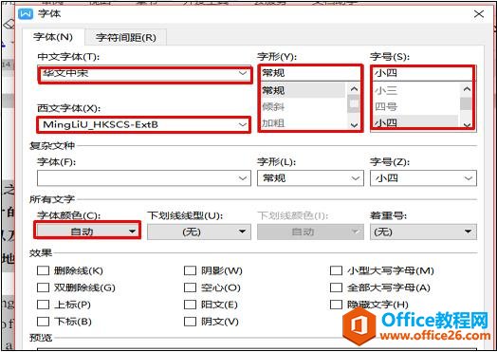Open the 复杂文种 字体(F) dropdown
The height and width of the screenshot is (352, 497).
tap(144, 178)
